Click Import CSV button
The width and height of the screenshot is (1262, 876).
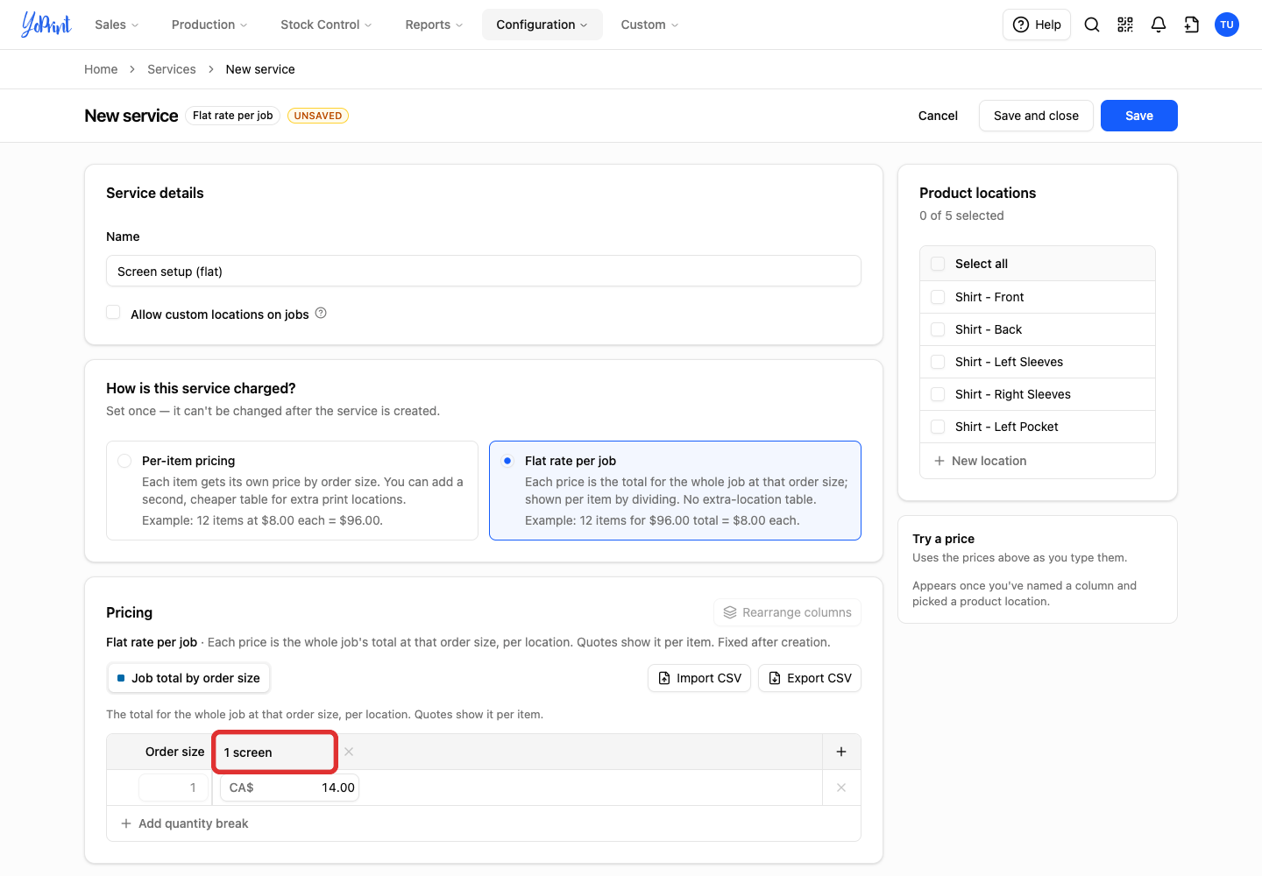(x=699, y=678)
